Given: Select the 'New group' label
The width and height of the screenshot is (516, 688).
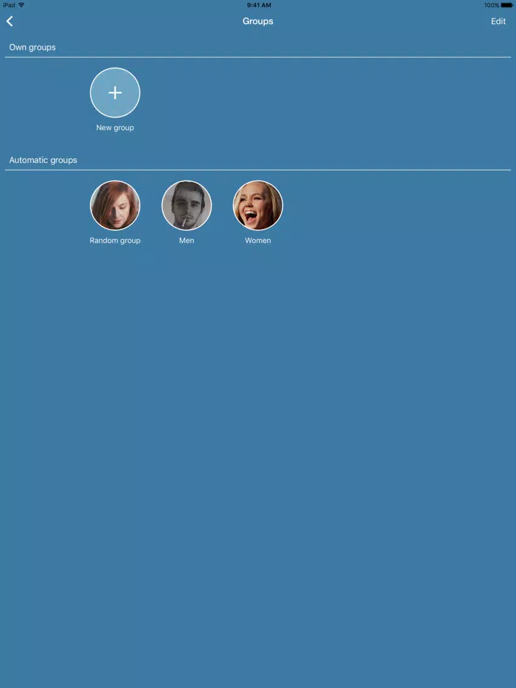Looking at the screenshot, I should (115, 128).
